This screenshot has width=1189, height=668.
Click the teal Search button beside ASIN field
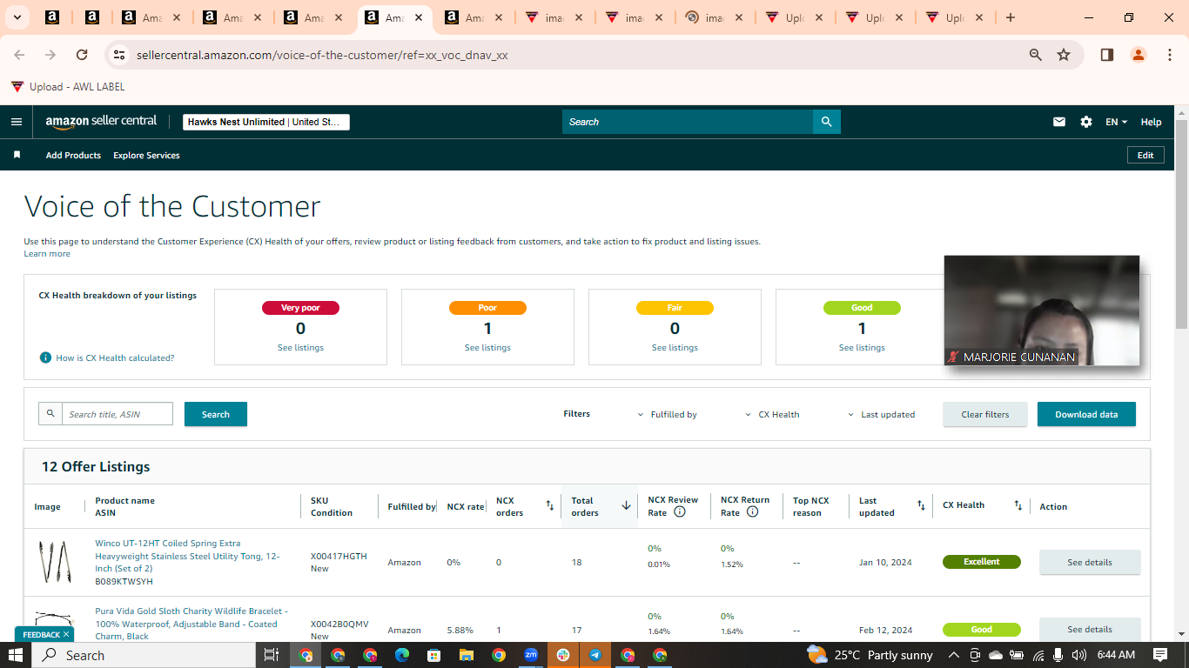pyautogui.click(x=216, y=414)
